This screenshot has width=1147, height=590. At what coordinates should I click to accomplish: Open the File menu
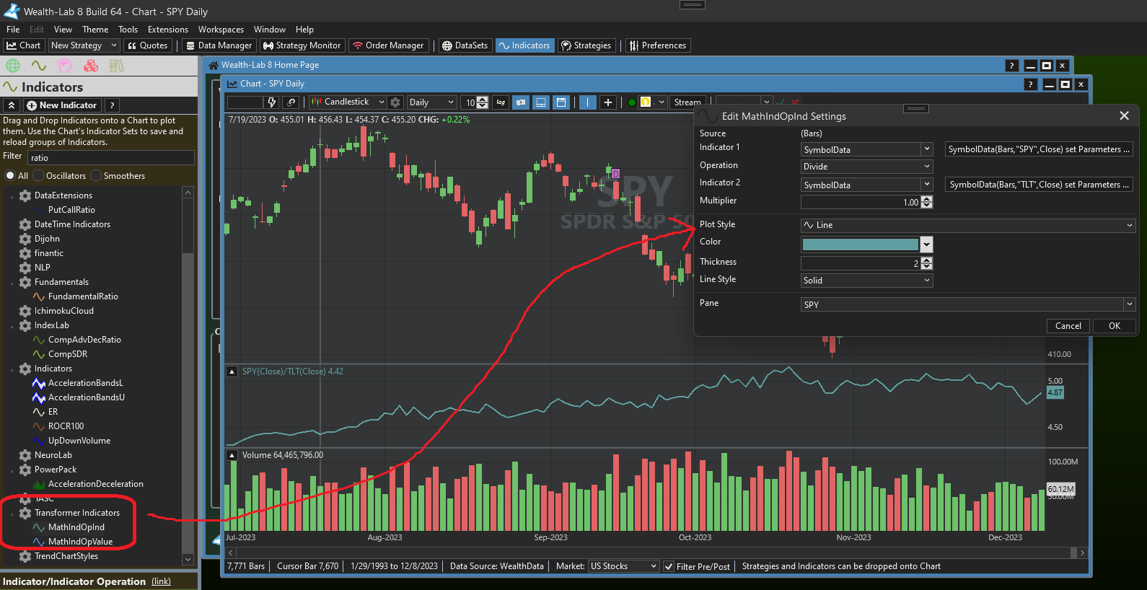point(13,30)
